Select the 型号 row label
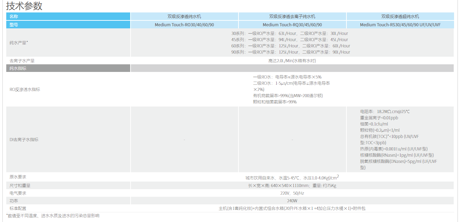 click(x=68, y=25)
